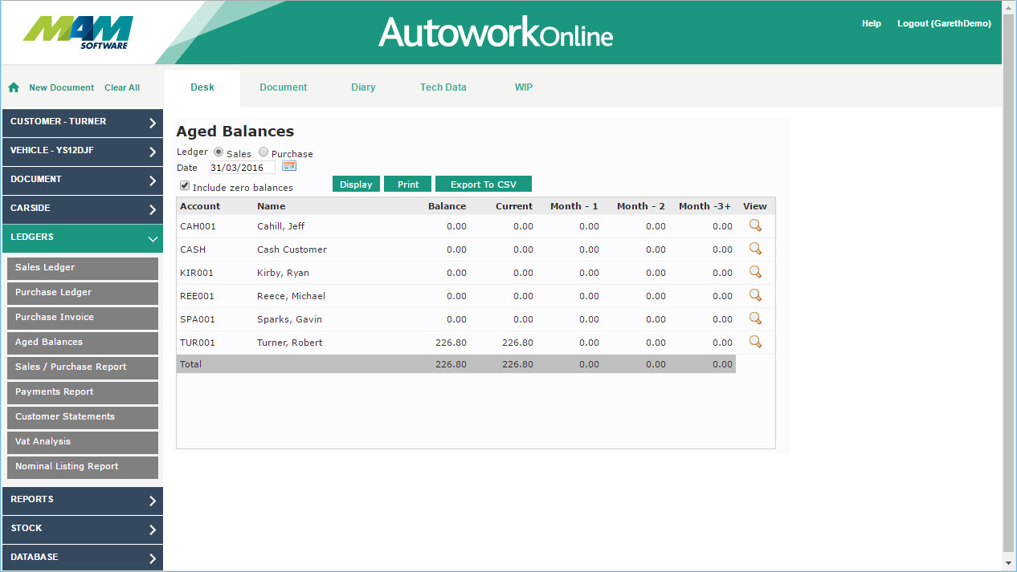The height and width of the screenshot is (572, 1017).
Task: Click the Date input field
Action: click(x=242, y=168)
